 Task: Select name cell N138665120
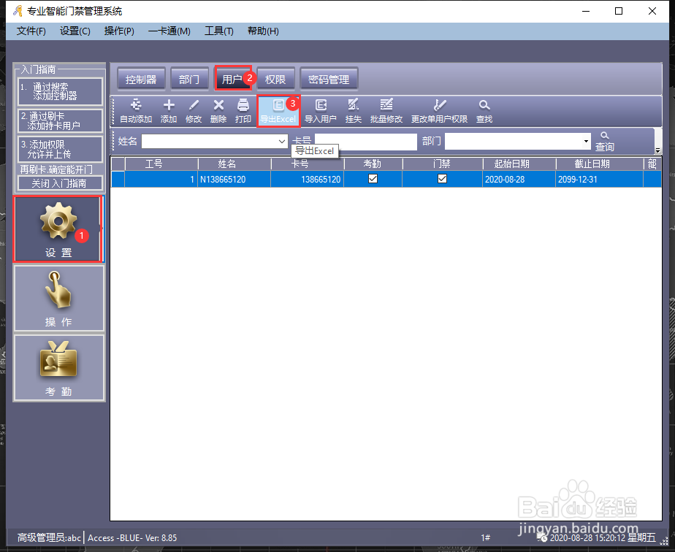234,179
